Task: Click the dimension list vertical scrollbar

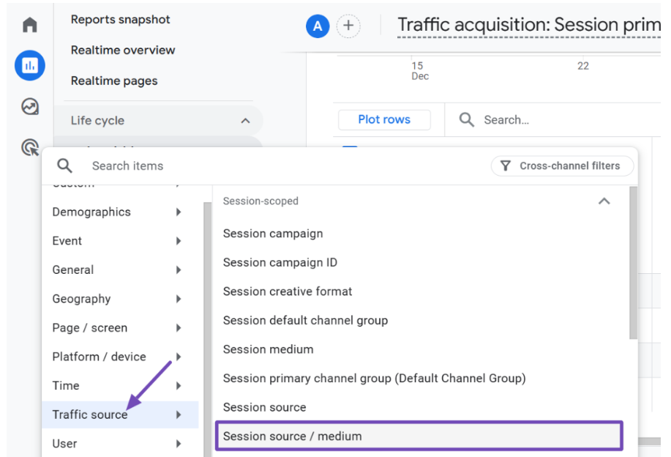Action: (633, 264)
